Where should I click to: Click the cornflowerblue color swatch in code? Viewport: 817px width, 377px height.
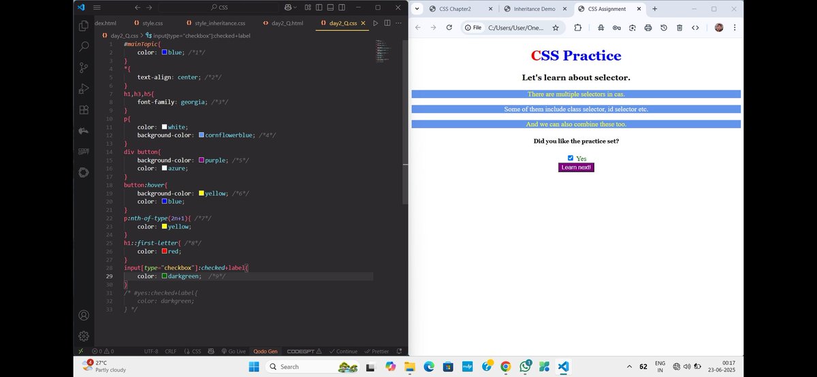(x=202, y=135)
